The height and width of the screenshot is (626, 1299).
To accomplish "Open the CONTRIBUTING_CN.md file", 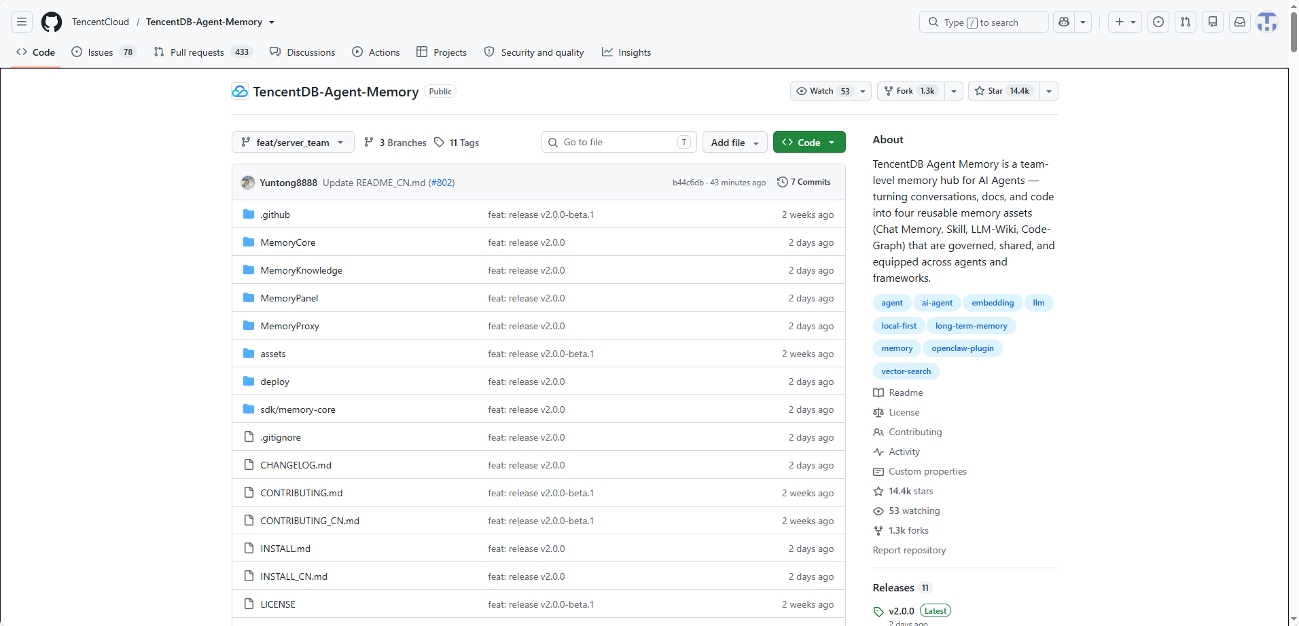I will pos(310,521).
